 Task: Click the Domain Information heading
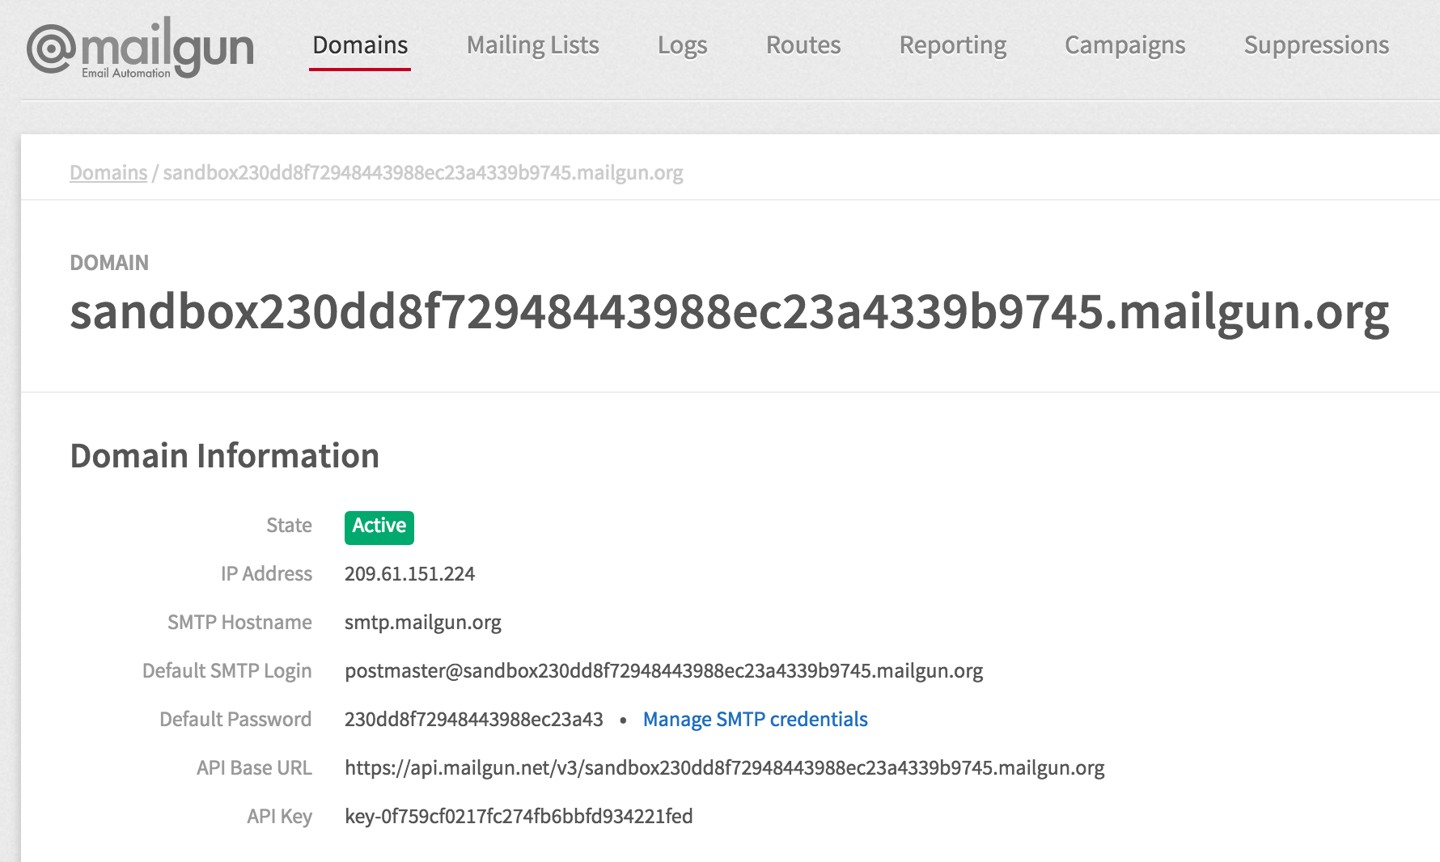click(x=224, y=456)
